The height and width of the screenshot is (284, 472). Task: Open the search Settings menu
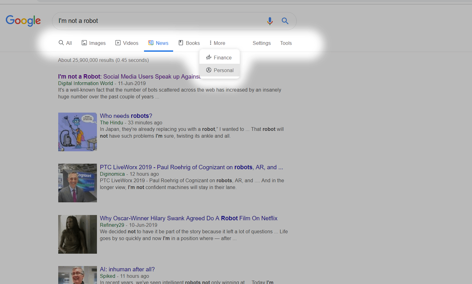click(x=261, y=43)
